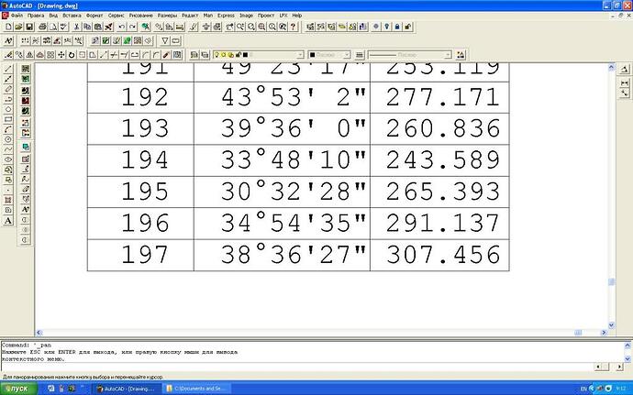Viewport: 633px width, 395px height.
Task: Select the Ellipse draw tool
Action: 8,159
